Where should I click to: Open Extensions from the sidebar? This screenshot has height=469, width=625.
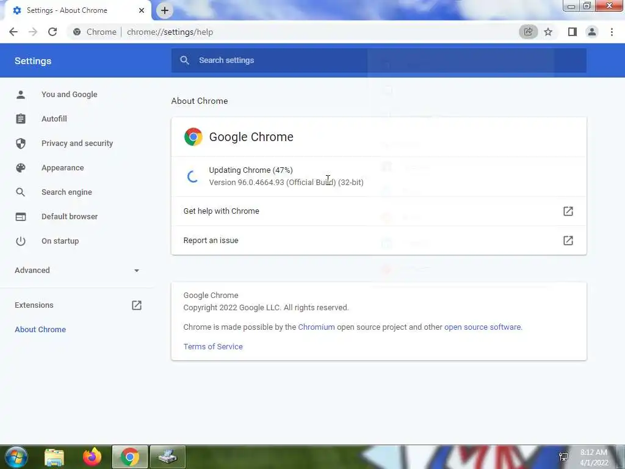click(34, 305)
